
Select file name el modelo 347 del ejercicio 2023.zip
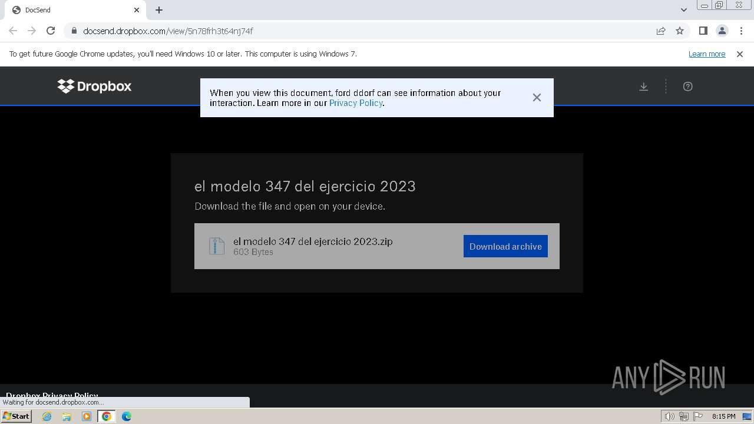313,241
